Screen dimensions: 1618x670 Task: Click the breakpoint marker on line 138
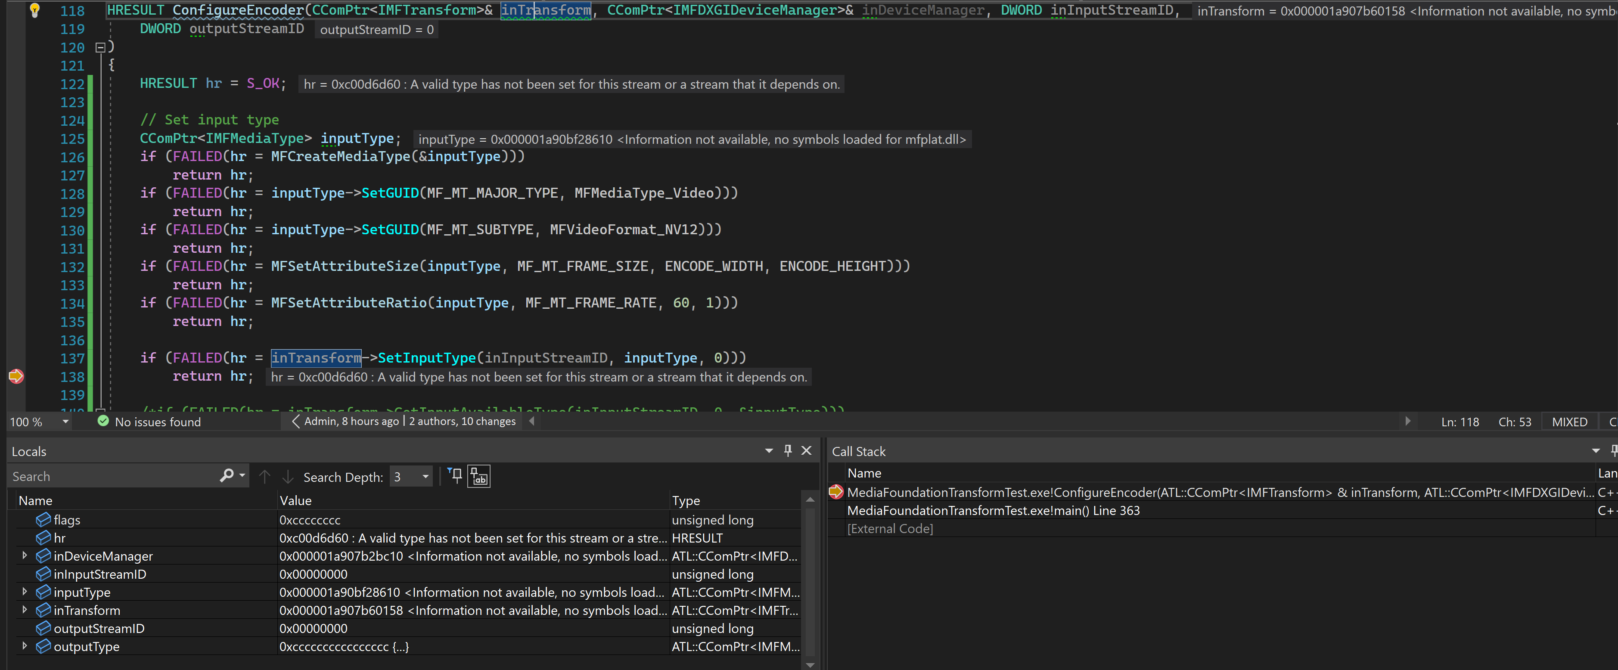(x=16, y=376)
